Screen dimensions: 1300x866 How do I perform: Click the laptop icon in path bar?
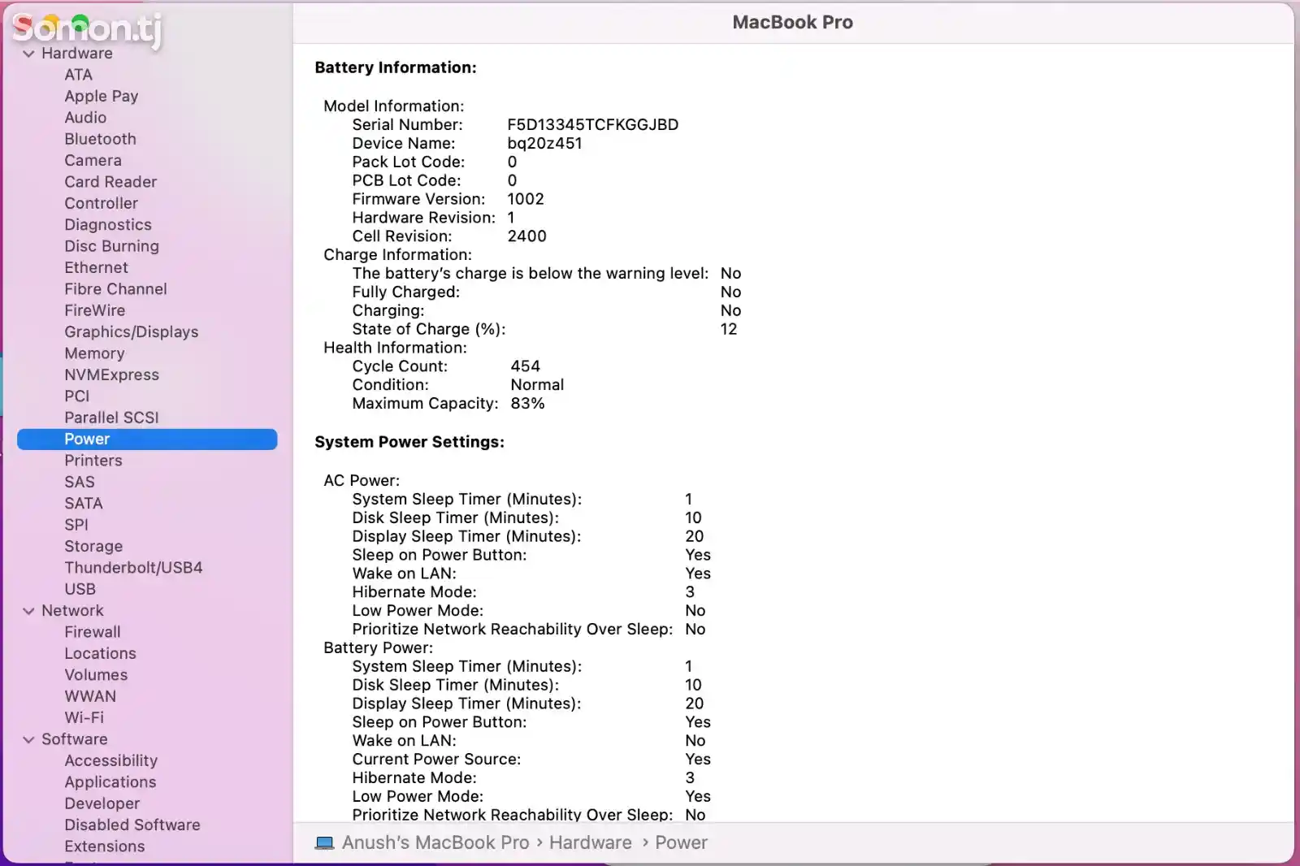click(324, 843)
